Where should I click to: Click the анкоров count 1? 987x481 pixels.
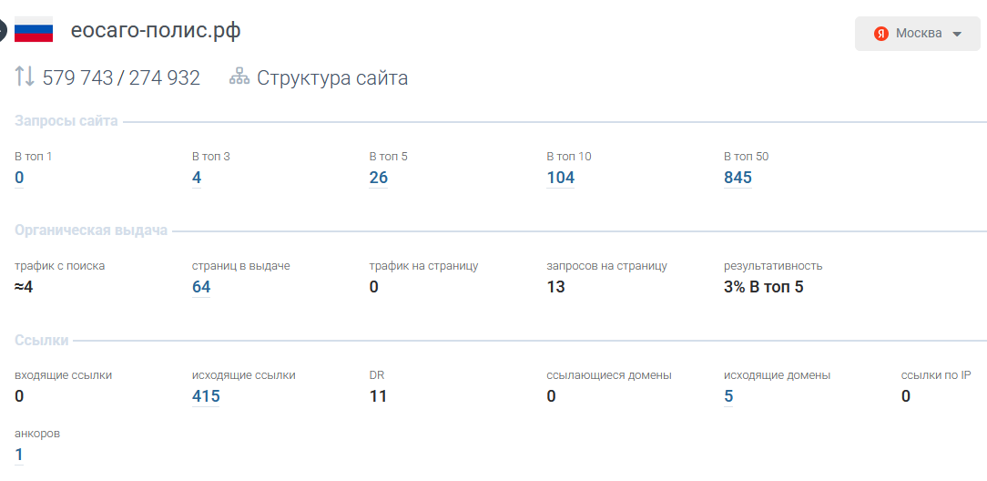(19, 455)
